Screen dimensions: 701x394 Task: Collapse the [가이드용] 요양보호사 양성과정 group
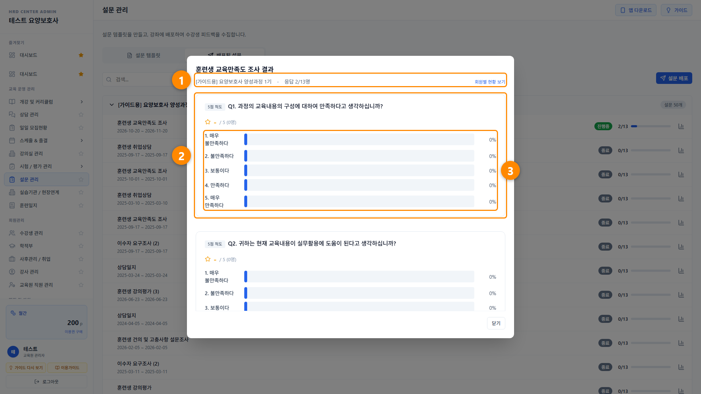112,105
